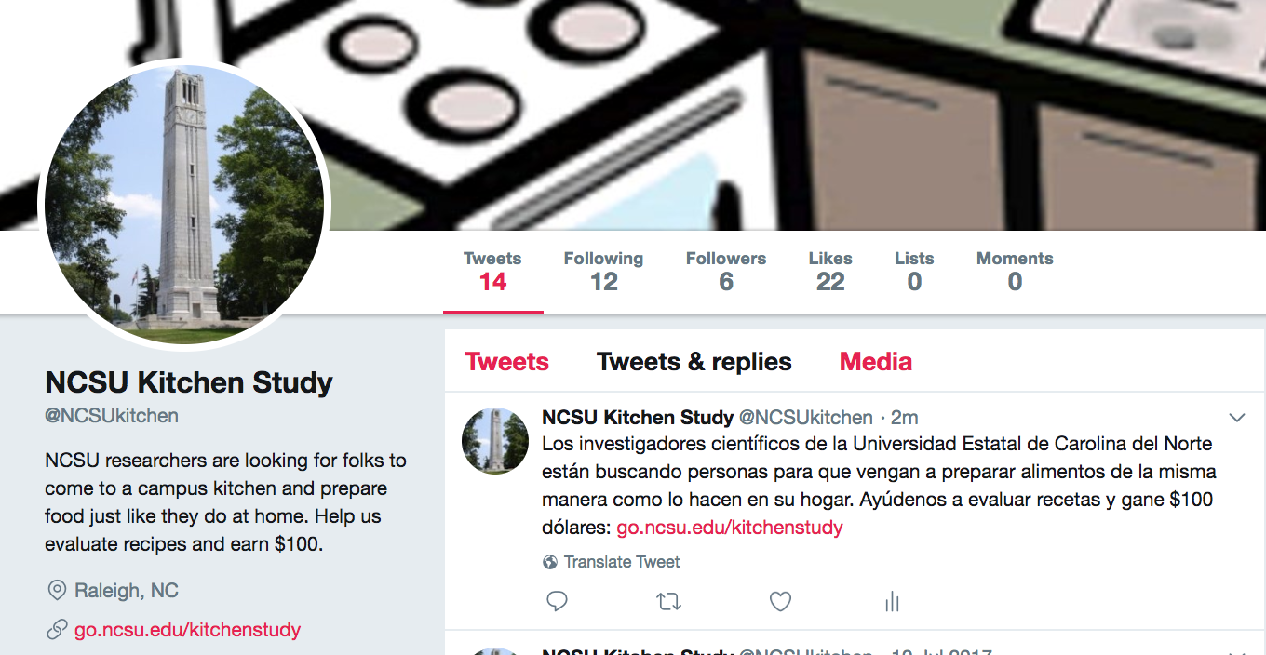The image size is (1266, 655).
Task: Open go.ncsu.edu/kitchenstudy link in tweet
Action: tap(730, 528)
